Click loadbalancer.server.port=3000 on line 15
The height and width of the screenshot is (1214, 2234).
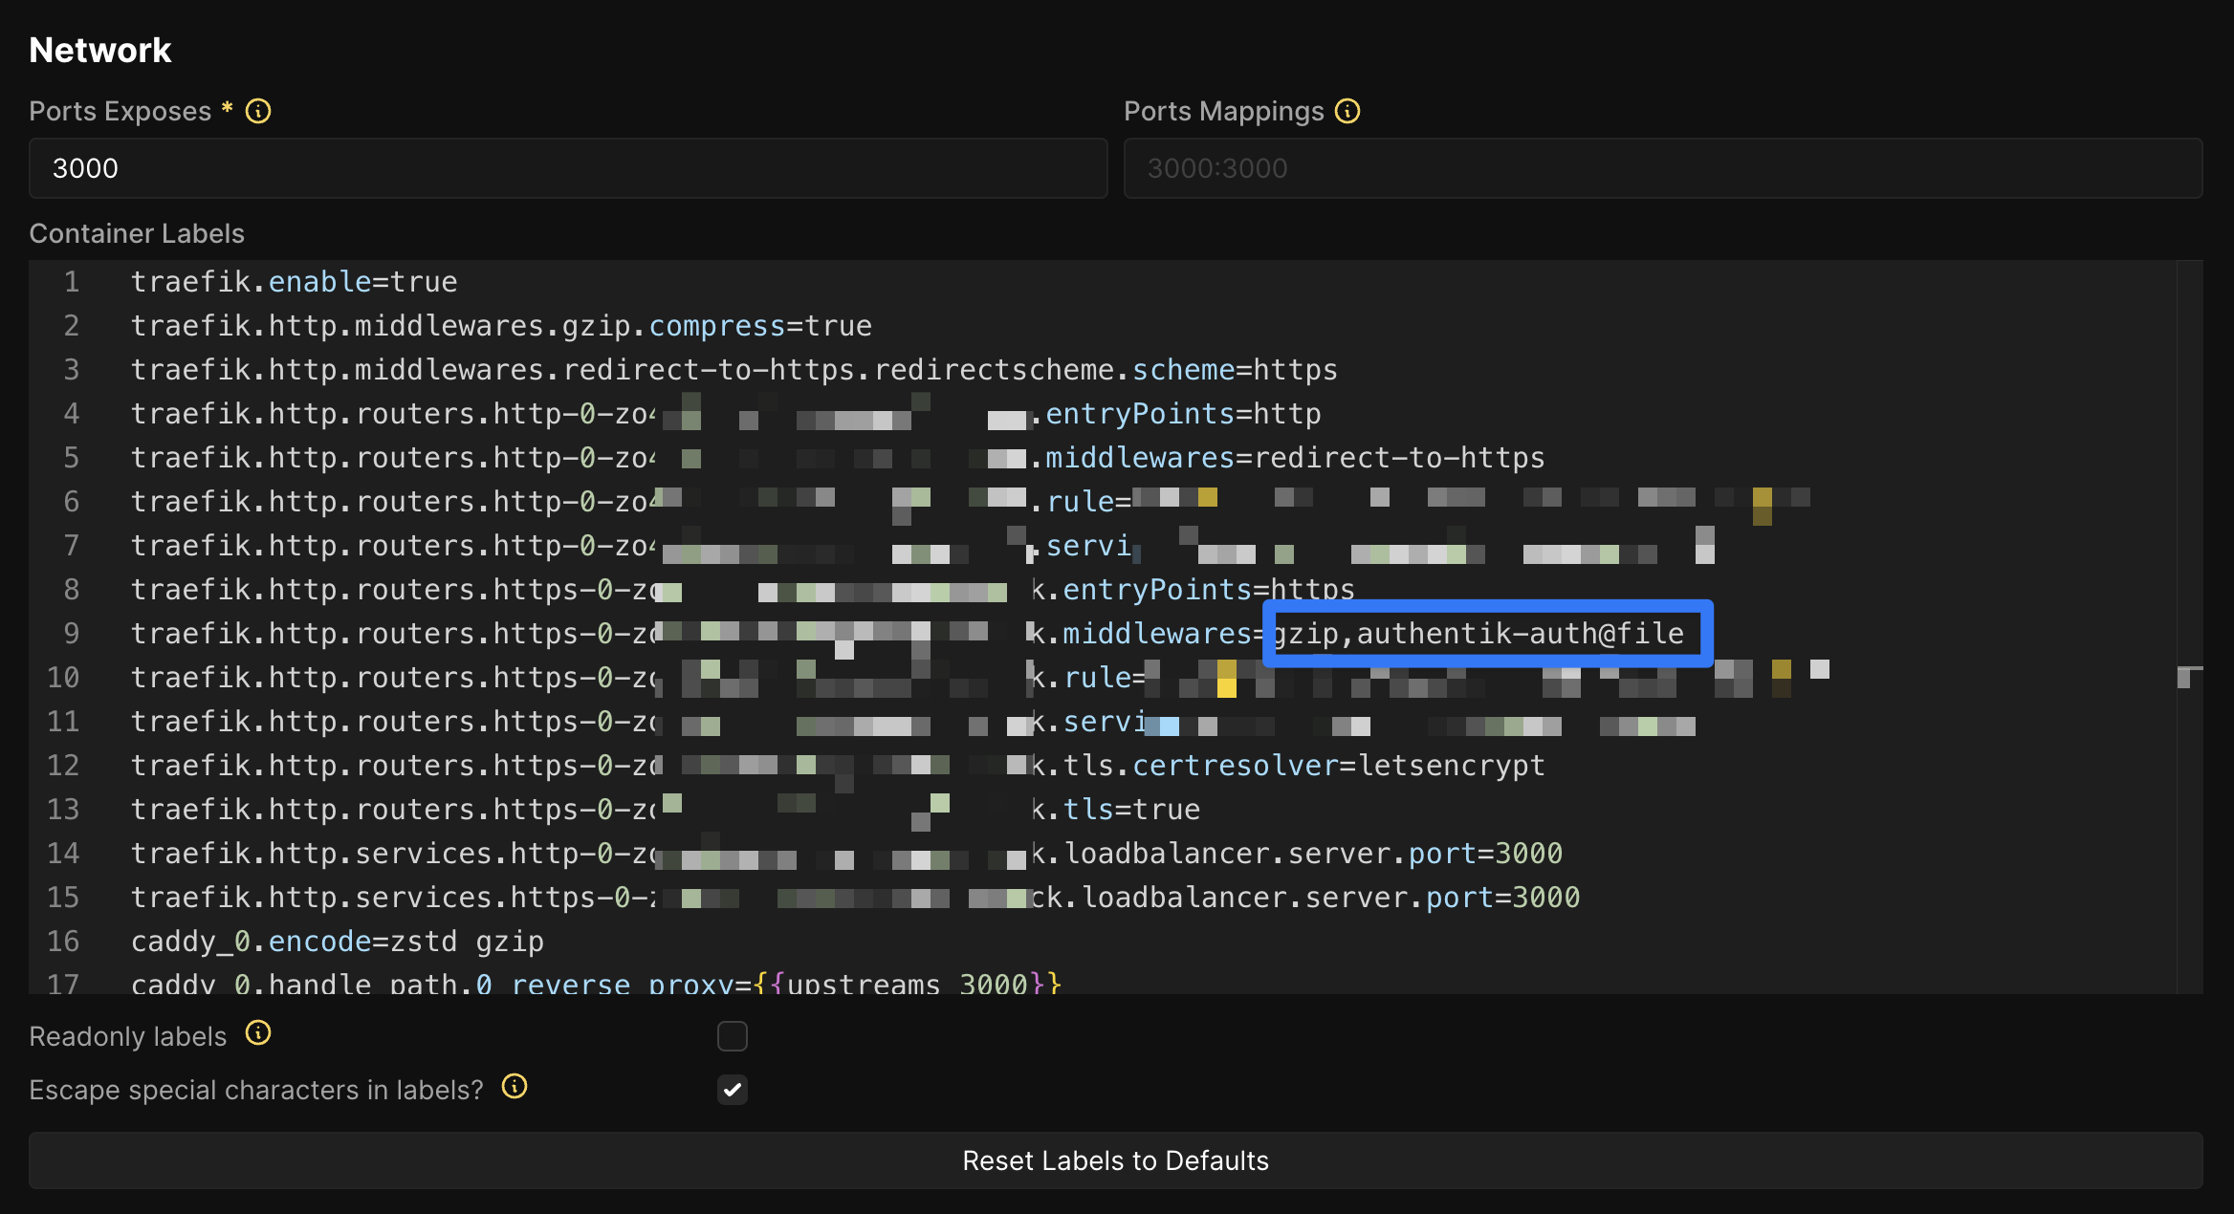(x=1330, y=898)
